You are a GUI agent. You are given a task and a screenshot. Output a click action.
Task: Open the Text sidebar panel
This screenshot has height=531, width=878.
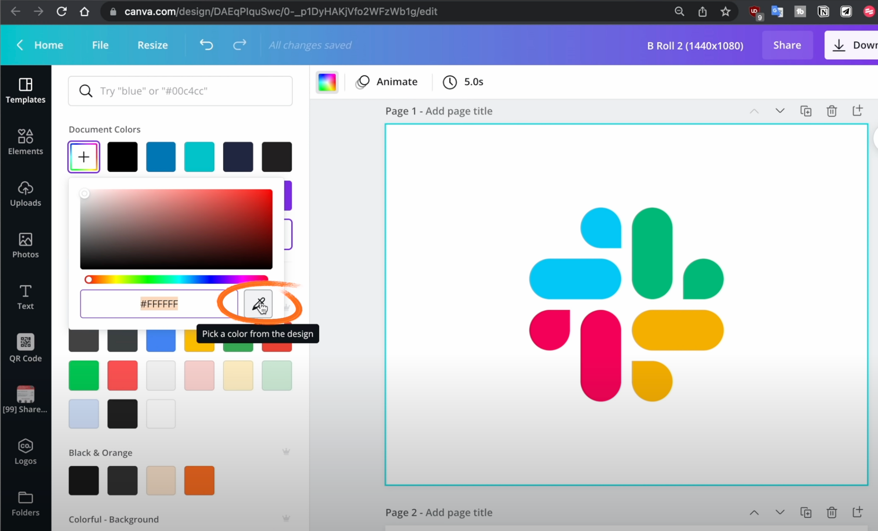(x=25, y=297)
